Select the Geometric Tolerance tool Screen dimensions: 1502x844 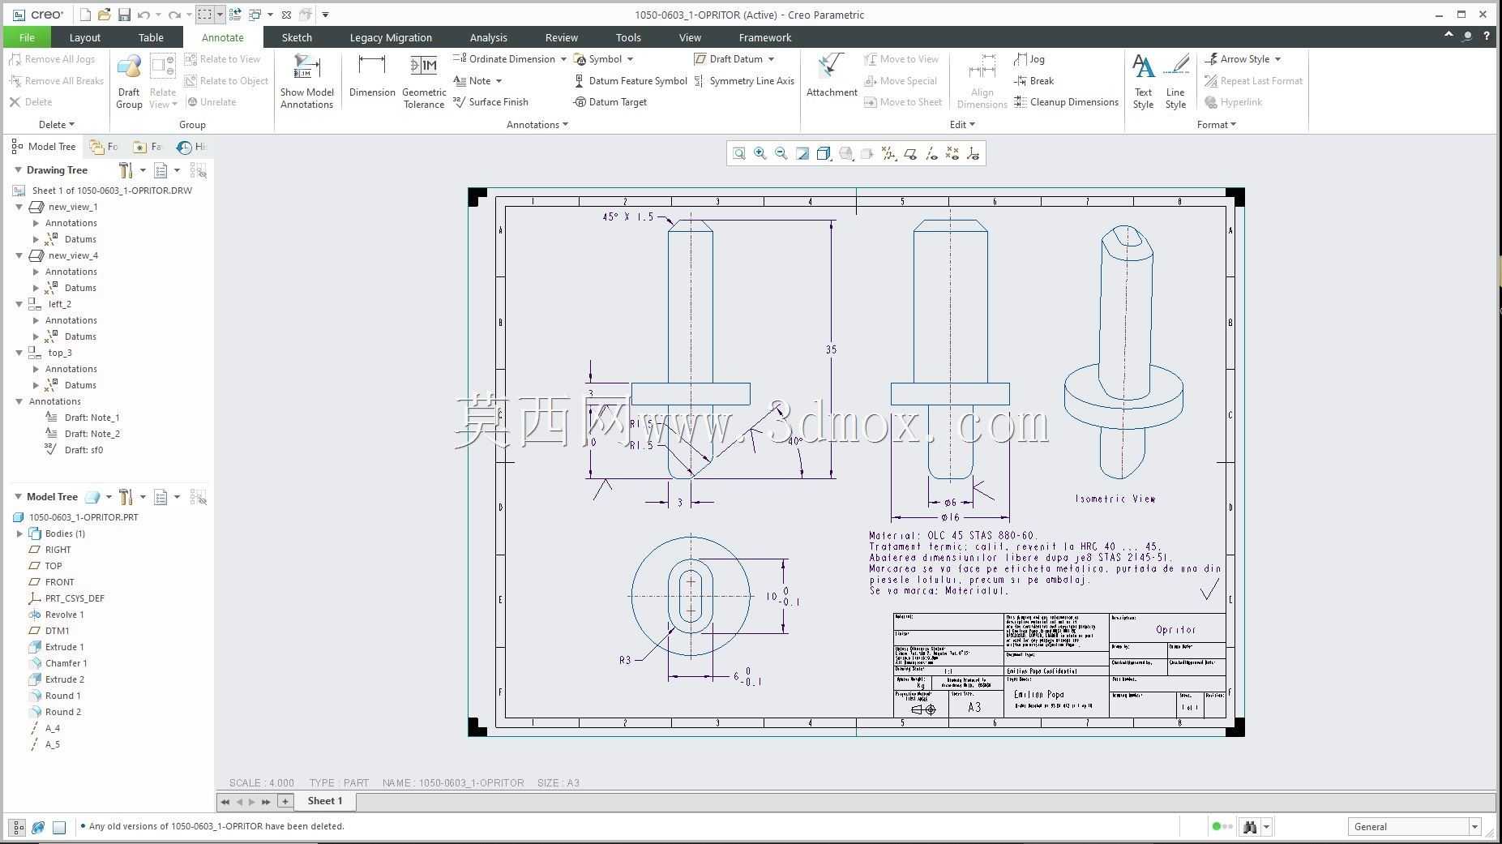(x=424, y=82)
